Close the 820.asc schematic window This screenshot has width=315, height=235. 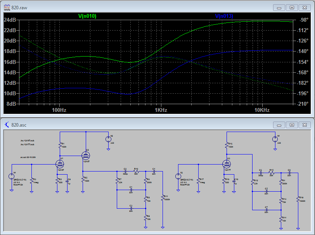304,125
